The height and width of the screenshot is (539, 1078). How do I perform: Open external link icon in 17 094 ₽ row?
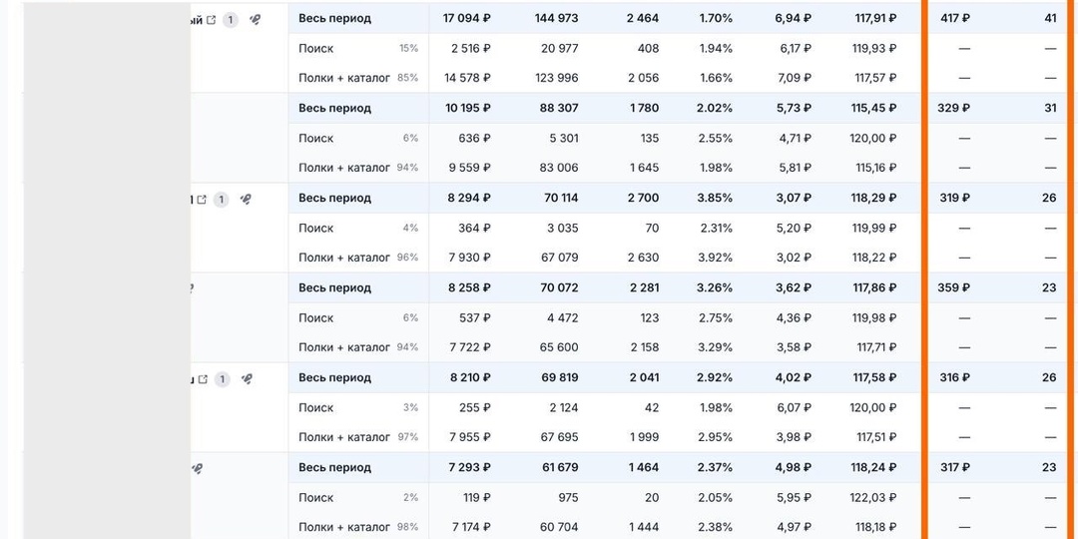point(211,20)
